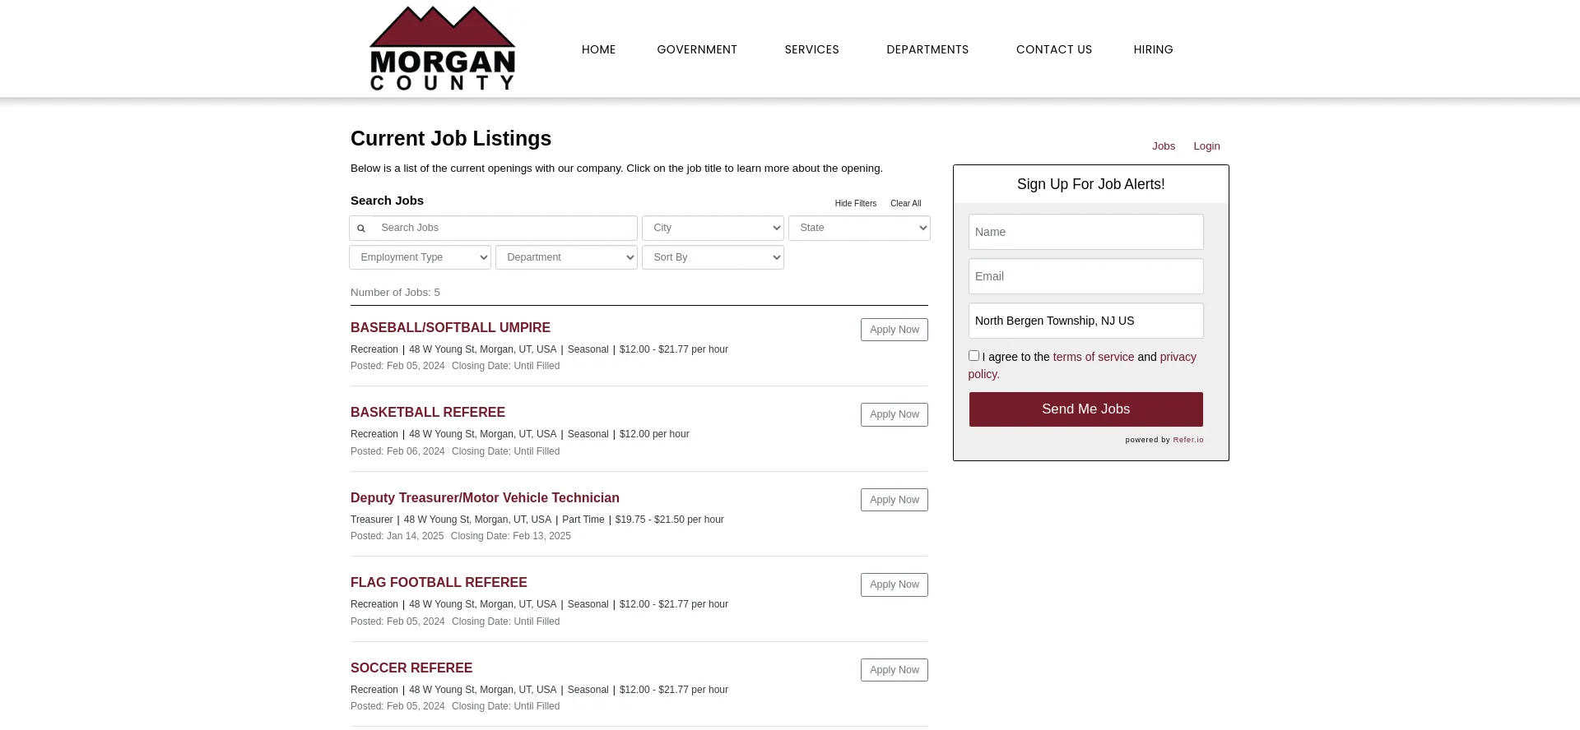
Task: Open the Refer.io link
Action: point(1187,440)
